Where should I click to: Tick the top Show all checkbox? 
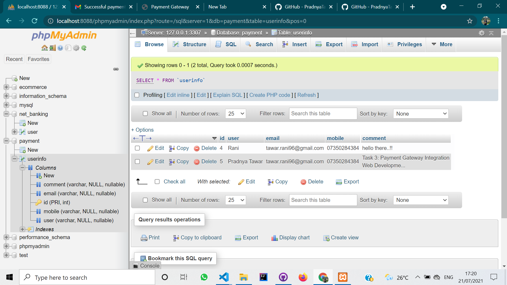tap(145, 113)
